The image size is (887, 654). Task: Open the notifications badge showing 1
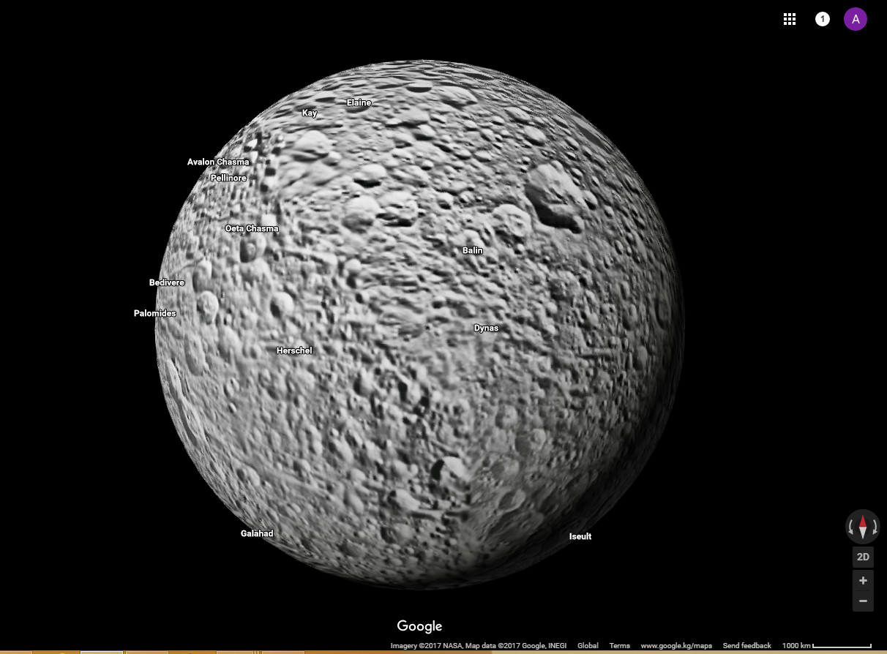coord(823,20)
